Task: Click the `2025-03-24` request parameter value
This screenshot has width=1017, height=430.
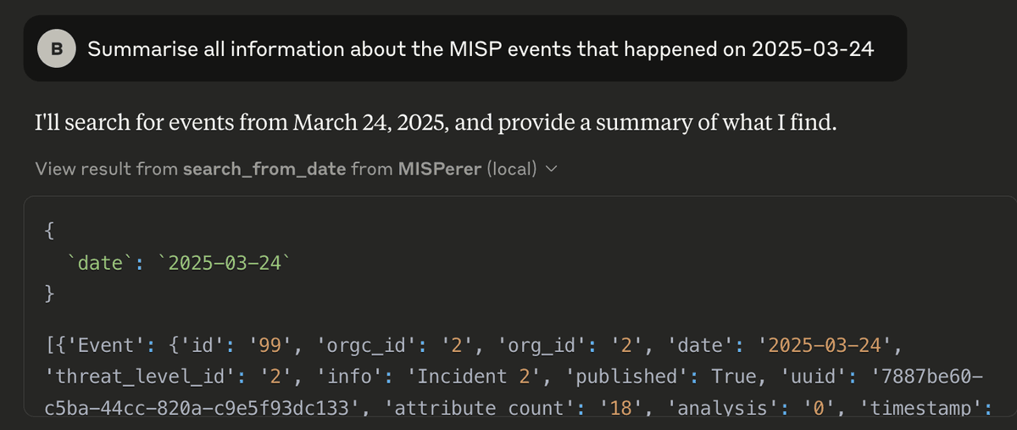Action: pos(224,263)
